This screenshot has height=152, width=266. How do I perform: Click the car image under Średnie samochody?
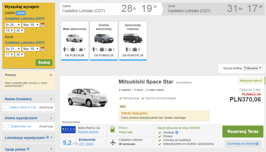coord(104,38)
